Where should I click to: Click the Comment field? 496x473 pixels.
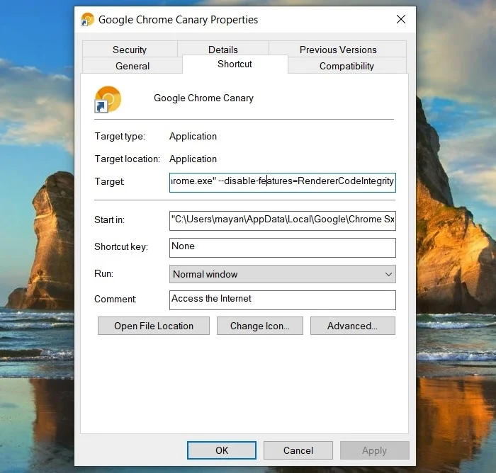[x=283, y=300]
